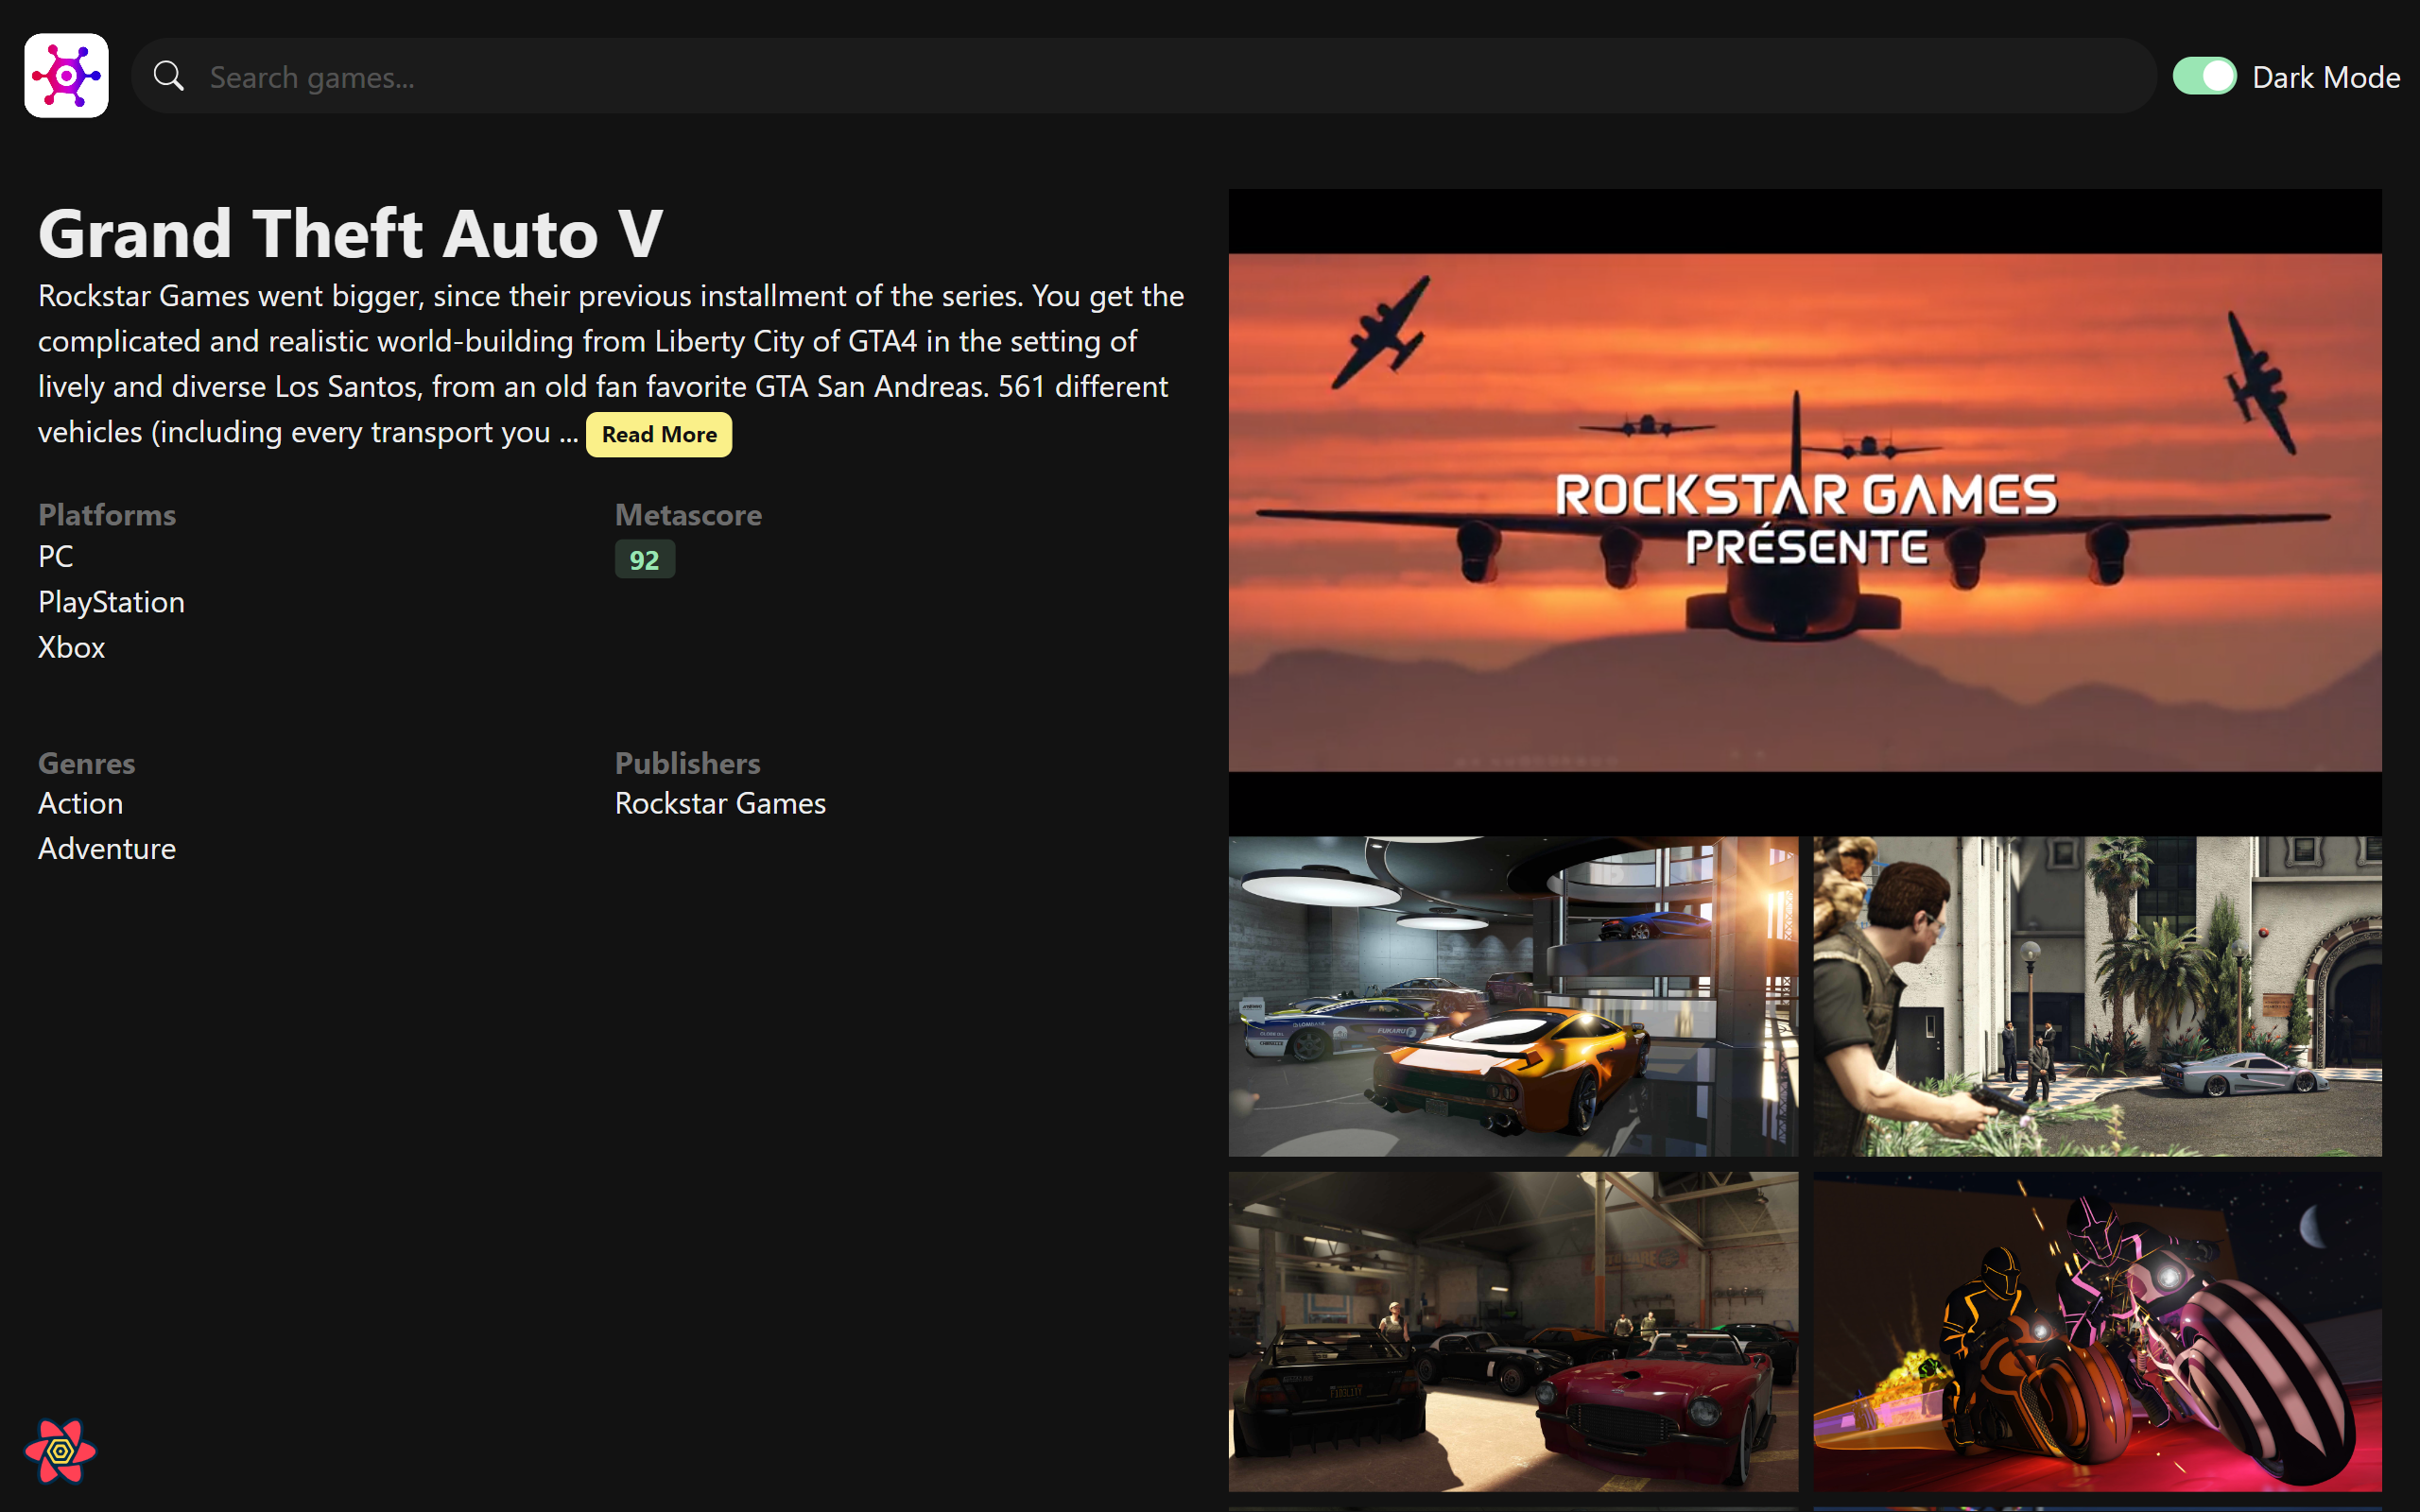2420x1512 pixels.
Task: Click the Dark Mode label text
Action: 2325,78
